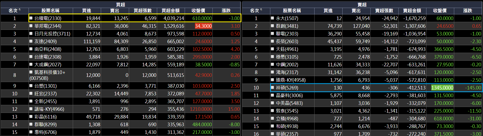Click closing price 610.0000
483x136 pixels.
click(202, 18)
